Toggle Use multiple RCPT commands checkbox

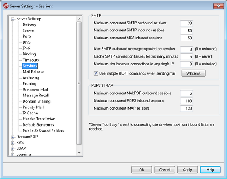pyautogui.click(x=96, y=73)
